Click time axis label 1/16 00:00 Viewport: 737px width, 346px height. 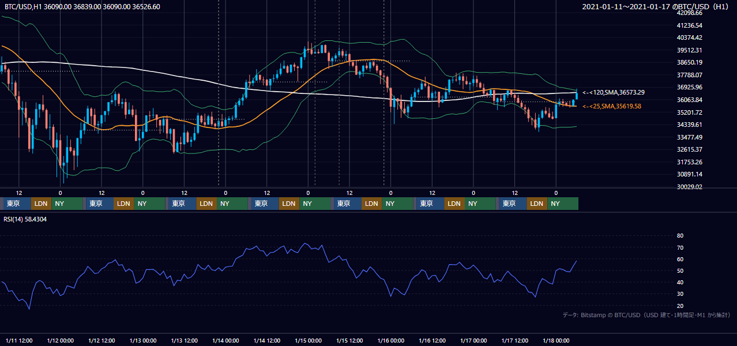click(x=391, y=340)
